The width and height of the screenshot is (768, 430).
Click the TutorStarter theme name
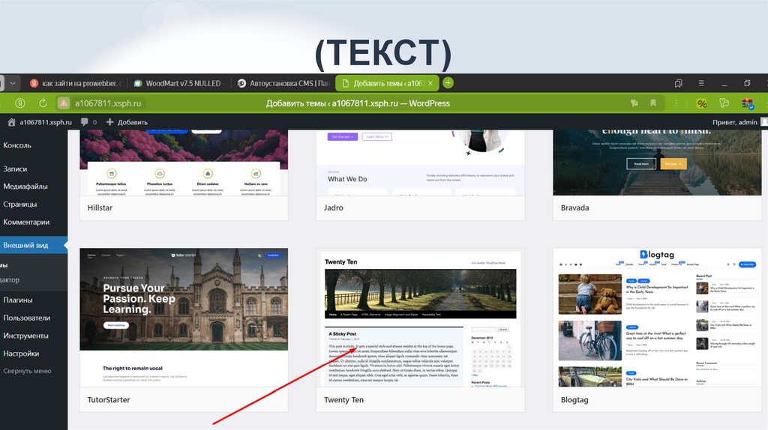(109, 400)
